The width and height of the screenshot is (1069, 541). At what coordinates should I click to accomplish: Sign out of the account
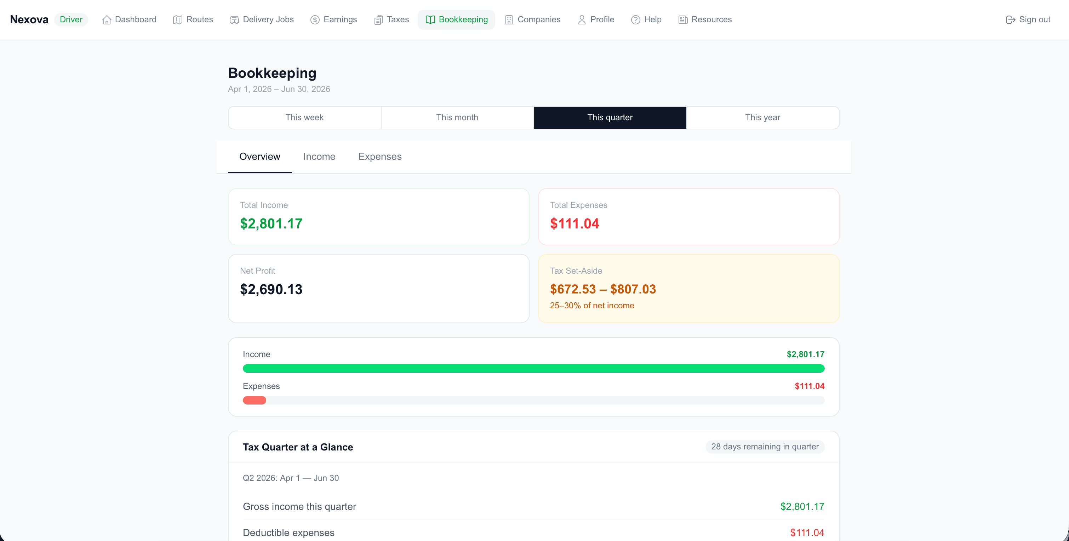[x=1028, y=19]
